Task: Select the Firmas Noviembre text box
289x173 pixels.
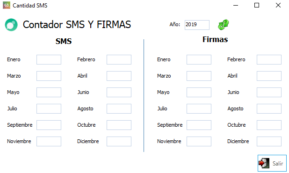Action: (199, 141)
